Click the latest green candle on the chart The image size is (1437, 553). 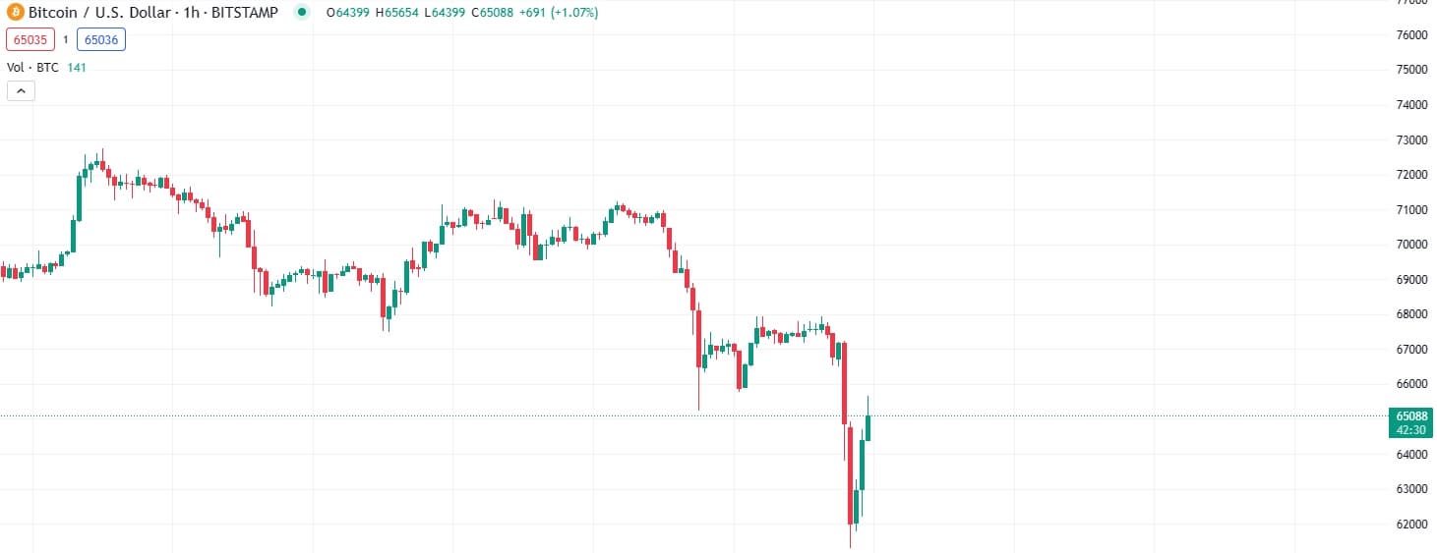coord(868,427)
